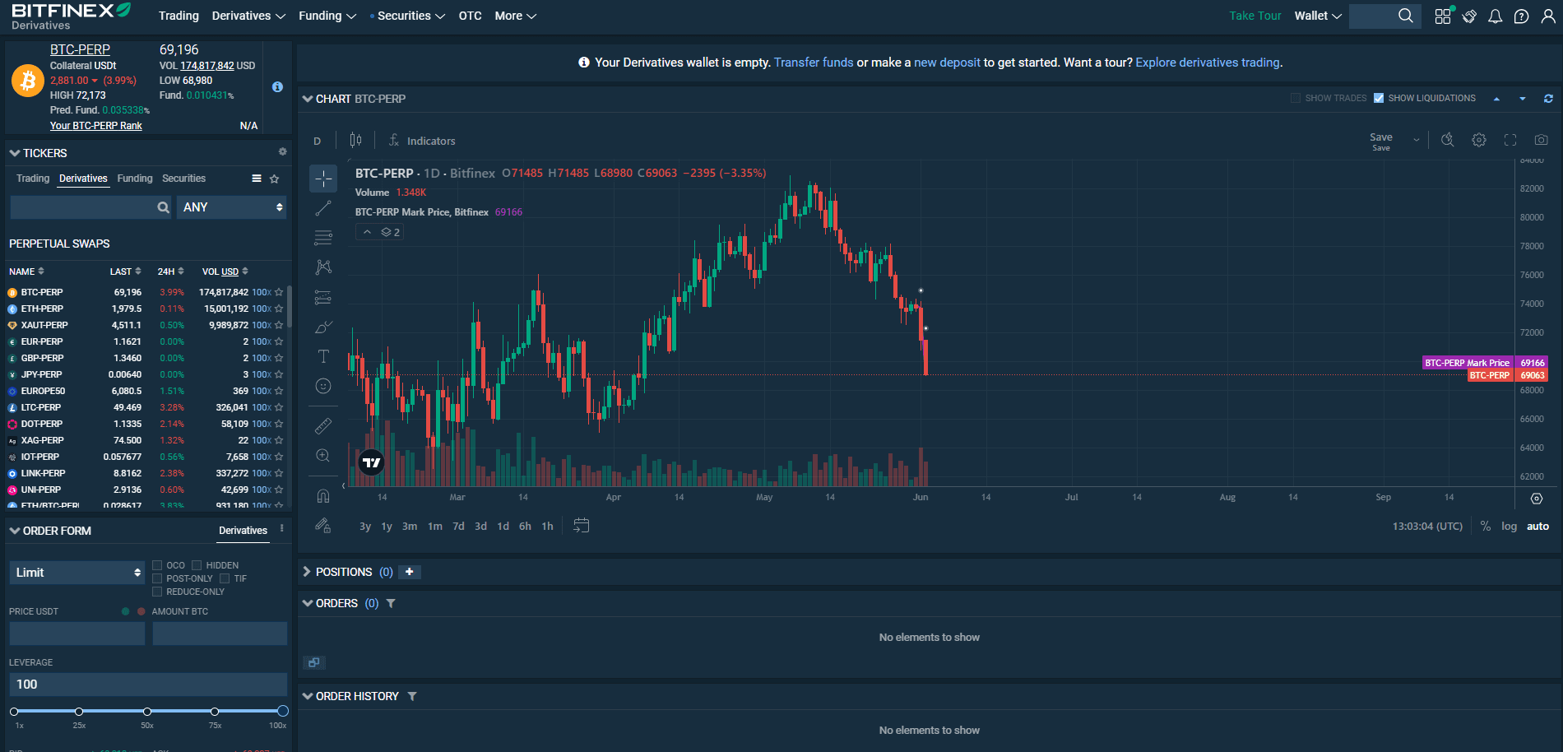Open the quick search symbol icon
1563x752 pixels.
tap(1448, 140)
